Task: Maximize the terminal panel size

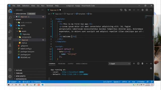Action: pyautogui.click(x=147, y=63)
